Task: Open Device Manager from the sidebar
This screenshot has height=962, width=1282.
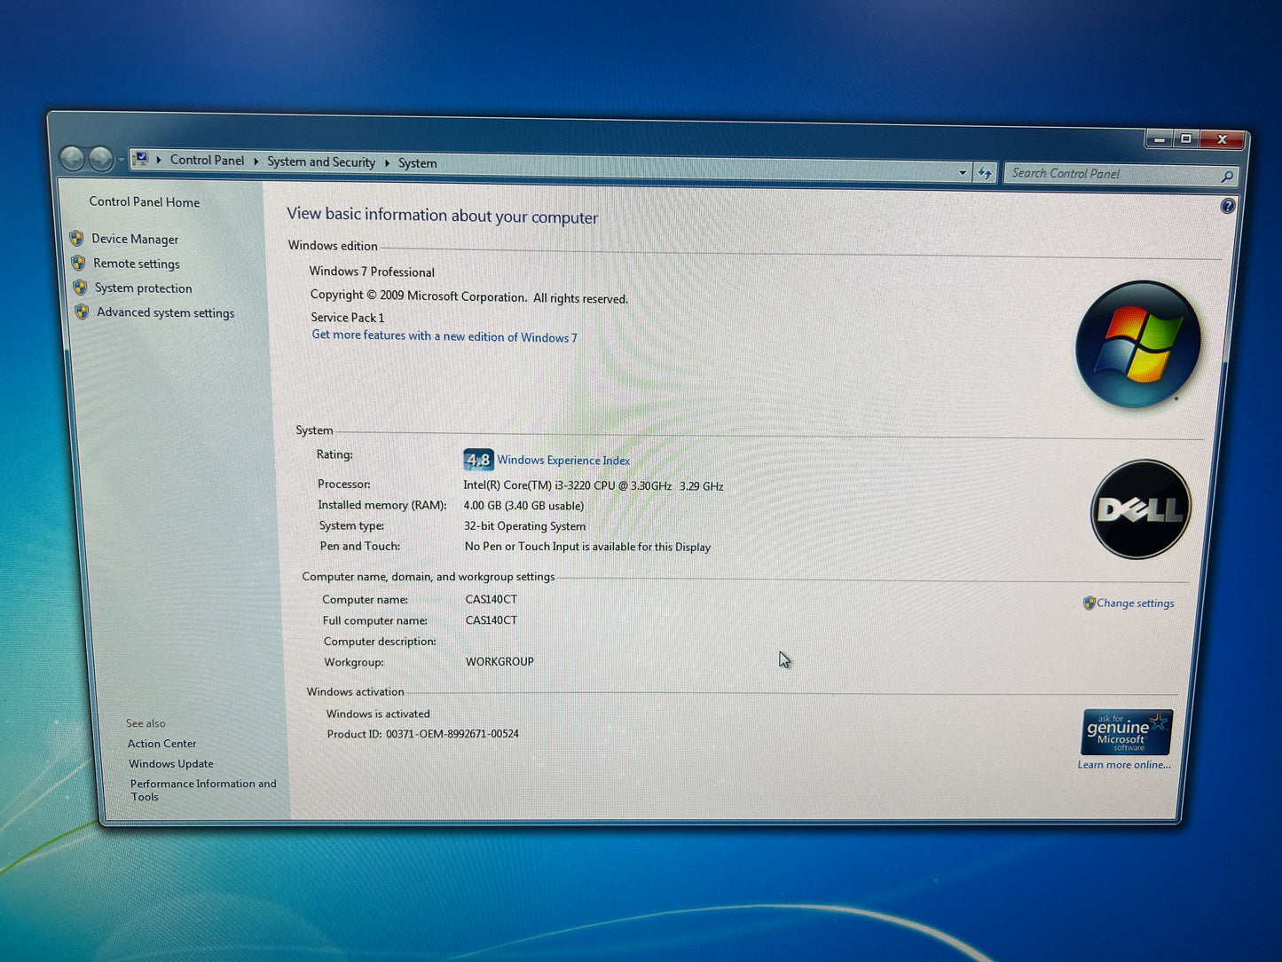Action: point(135,239)
